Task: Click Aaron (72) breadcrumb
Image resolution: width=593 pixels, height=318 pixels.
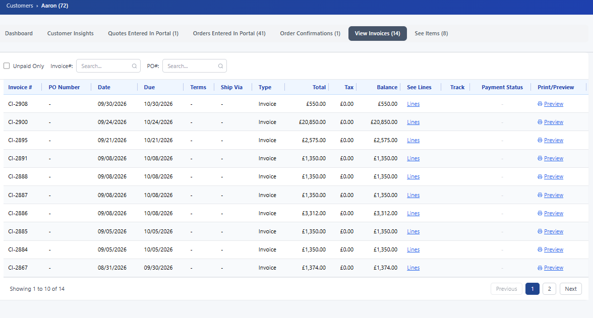Action: coord(55,6)
